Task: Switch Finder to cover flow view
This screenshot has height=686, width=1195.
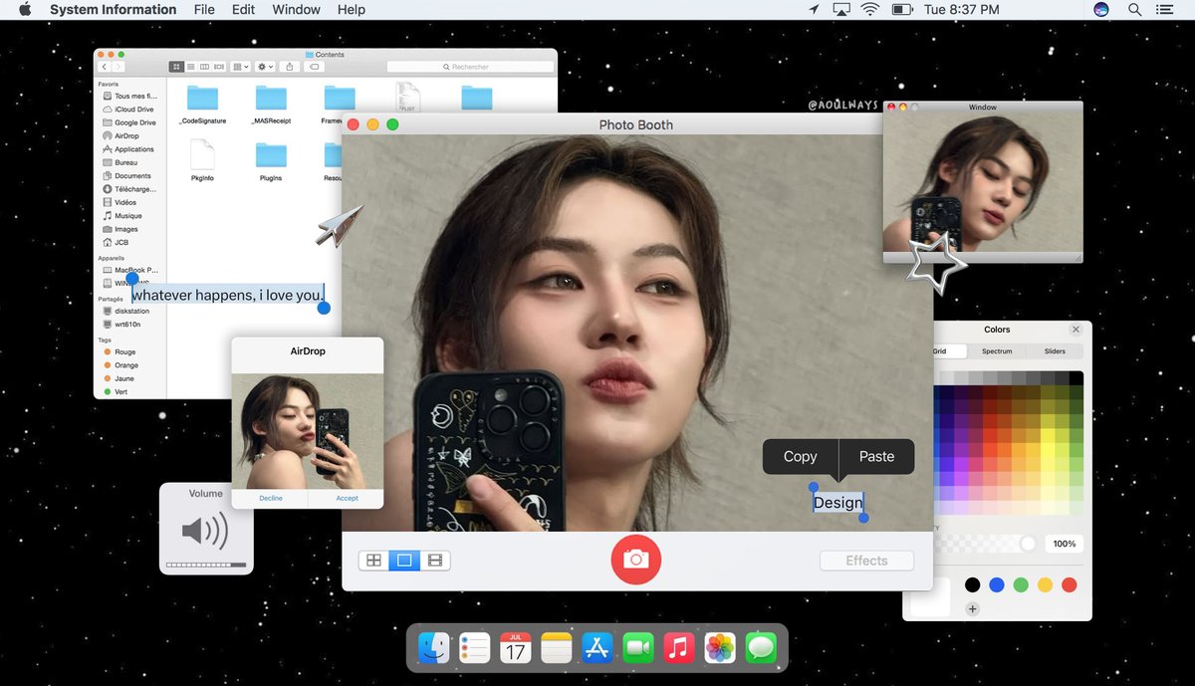Action: (219, 67)
